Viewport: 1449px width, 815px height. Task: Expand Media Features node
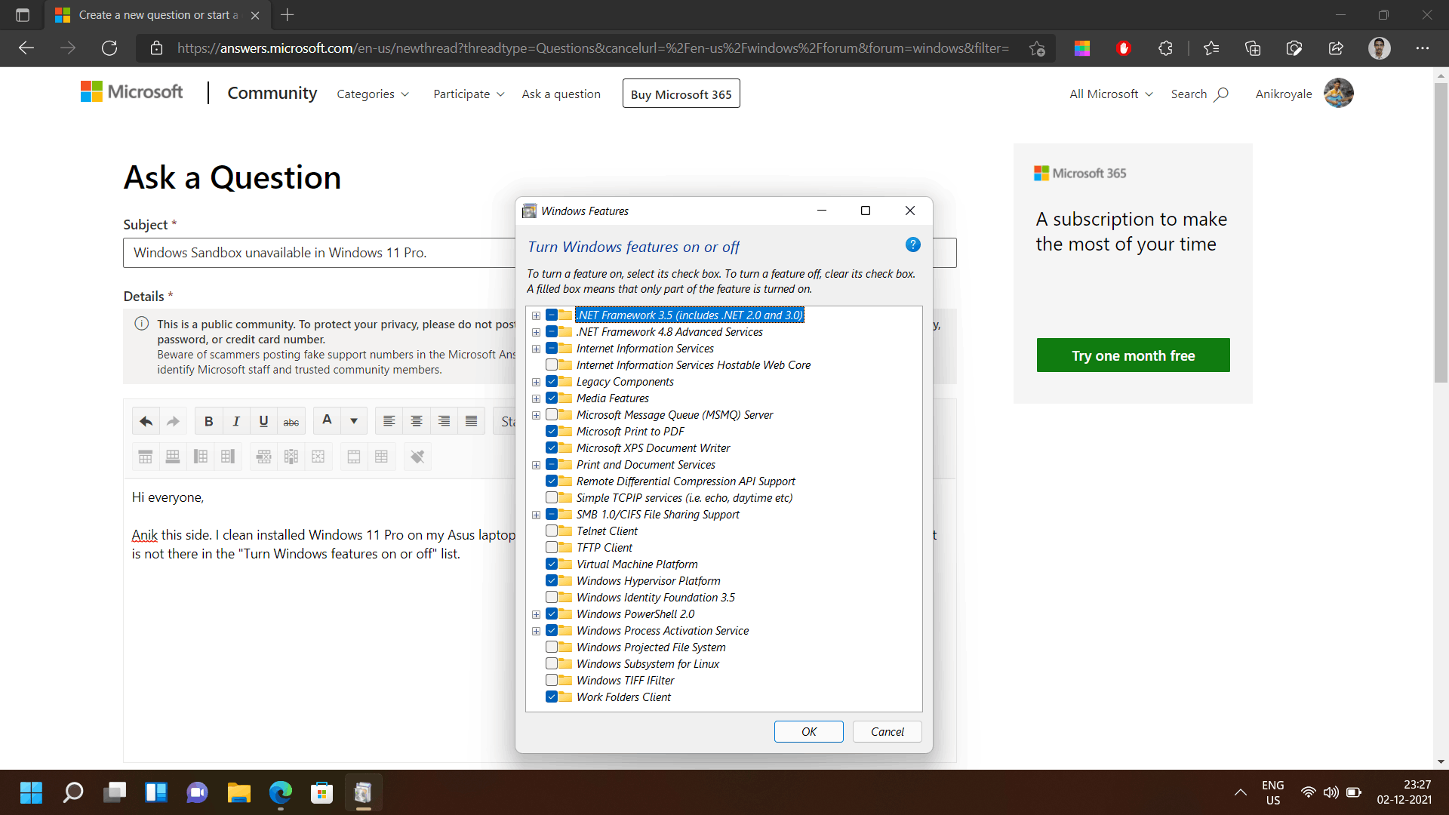(x=536, y=398)
